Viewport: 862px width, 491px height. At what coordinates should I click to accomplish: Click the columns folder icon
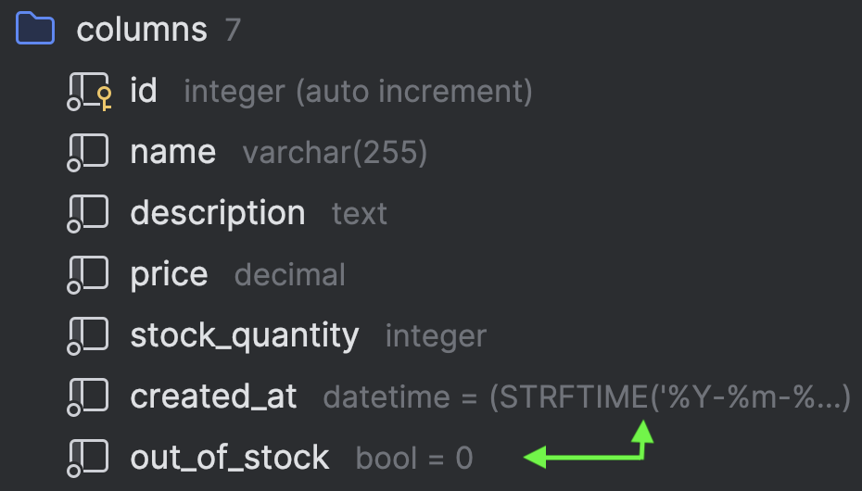[36, 29]
